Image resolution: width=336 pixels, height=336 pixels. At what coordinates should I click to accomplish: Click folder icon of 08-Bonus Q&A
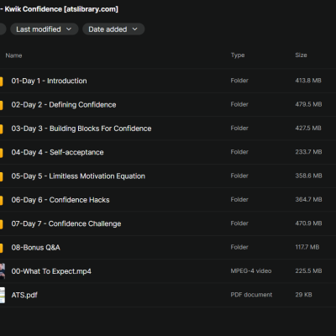[x=2, y=248]
